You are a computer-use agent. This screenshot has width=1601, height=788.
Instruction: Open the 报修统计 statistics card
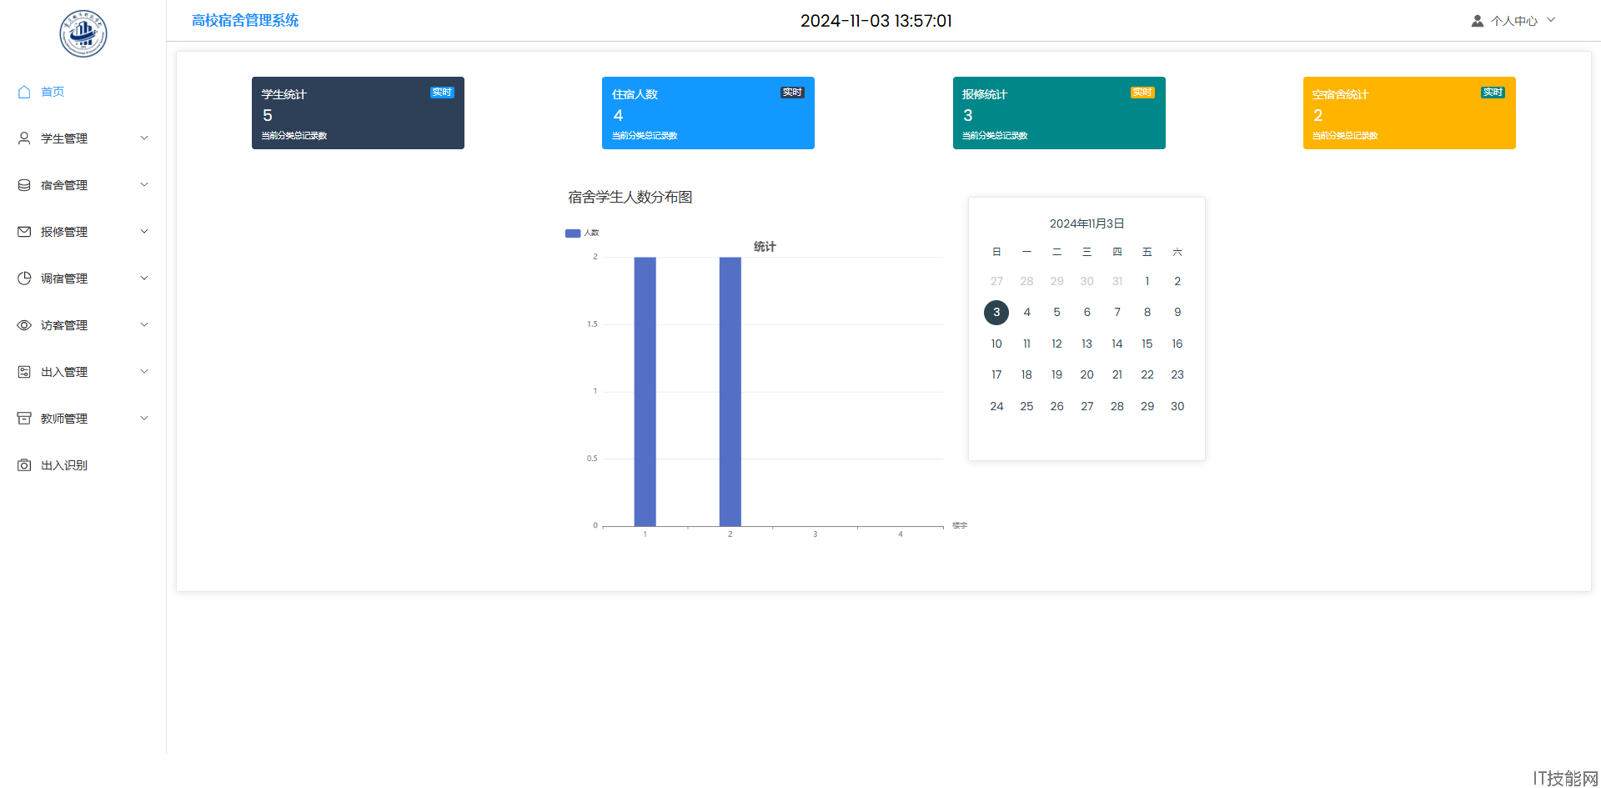(x=1059, y=113)
